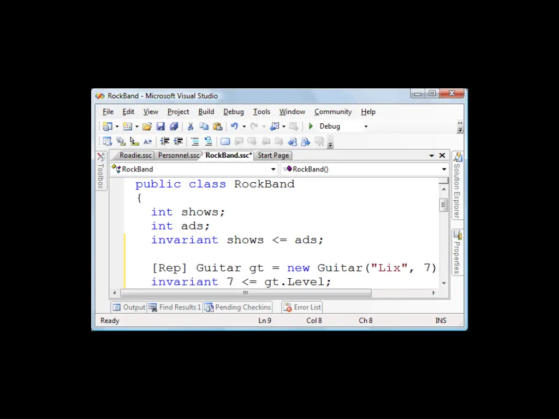Open the Debug menu
559x419 pixels.
pyautogui.click(x=234, y=111)
